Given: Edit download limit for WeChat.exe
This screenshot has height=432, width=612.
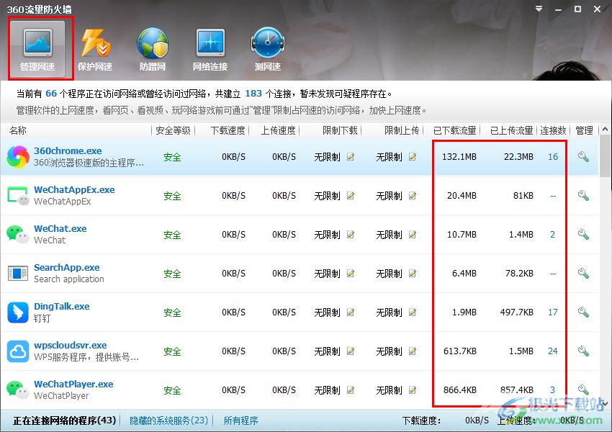Looking at the screenshot, I should click(x=351, y=235).
